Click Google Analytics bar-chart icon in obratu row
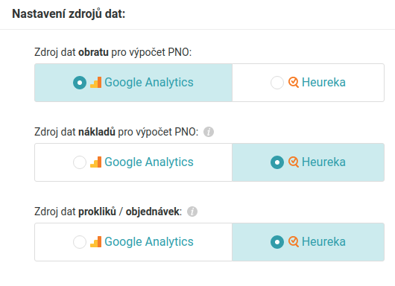 [x=95, y=83]
